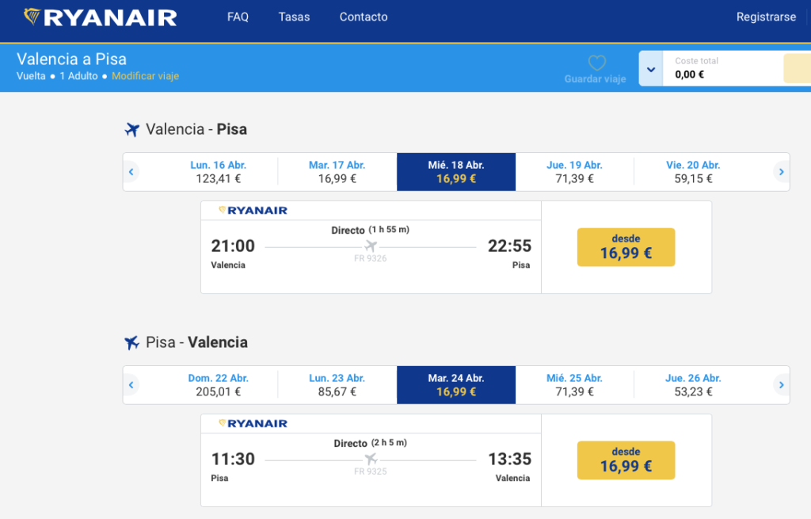Choose return date Jue. 26 Abr.
Viewport: 811px width, 519px height.
coord(693,385)
